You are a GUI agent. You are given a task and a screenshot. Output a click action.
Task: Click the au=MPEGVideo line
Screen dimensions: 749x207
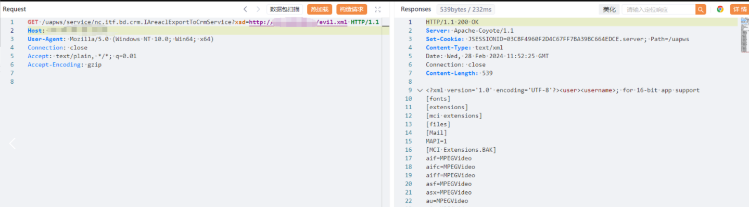(x=447, y=201)
